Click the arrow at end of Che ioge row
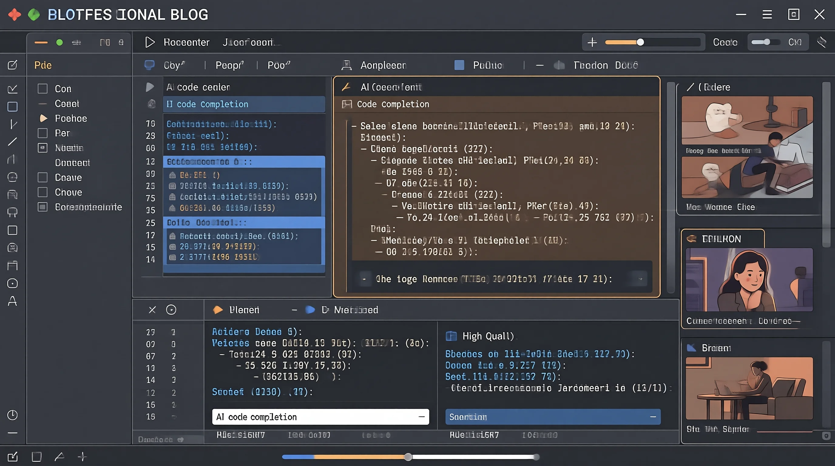Image resolution: width=835 pixels, height=466 pixels. [x=641, y=279]
